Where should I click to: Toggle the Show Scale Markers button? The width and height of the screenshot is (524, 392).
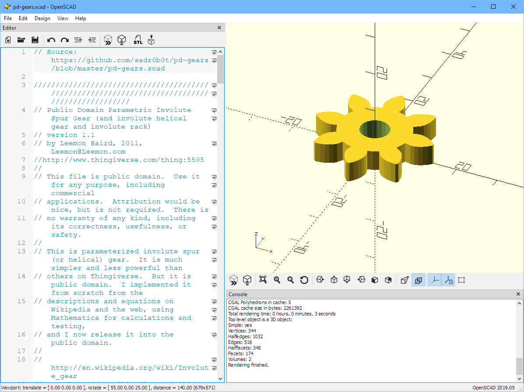pos(448,280)
